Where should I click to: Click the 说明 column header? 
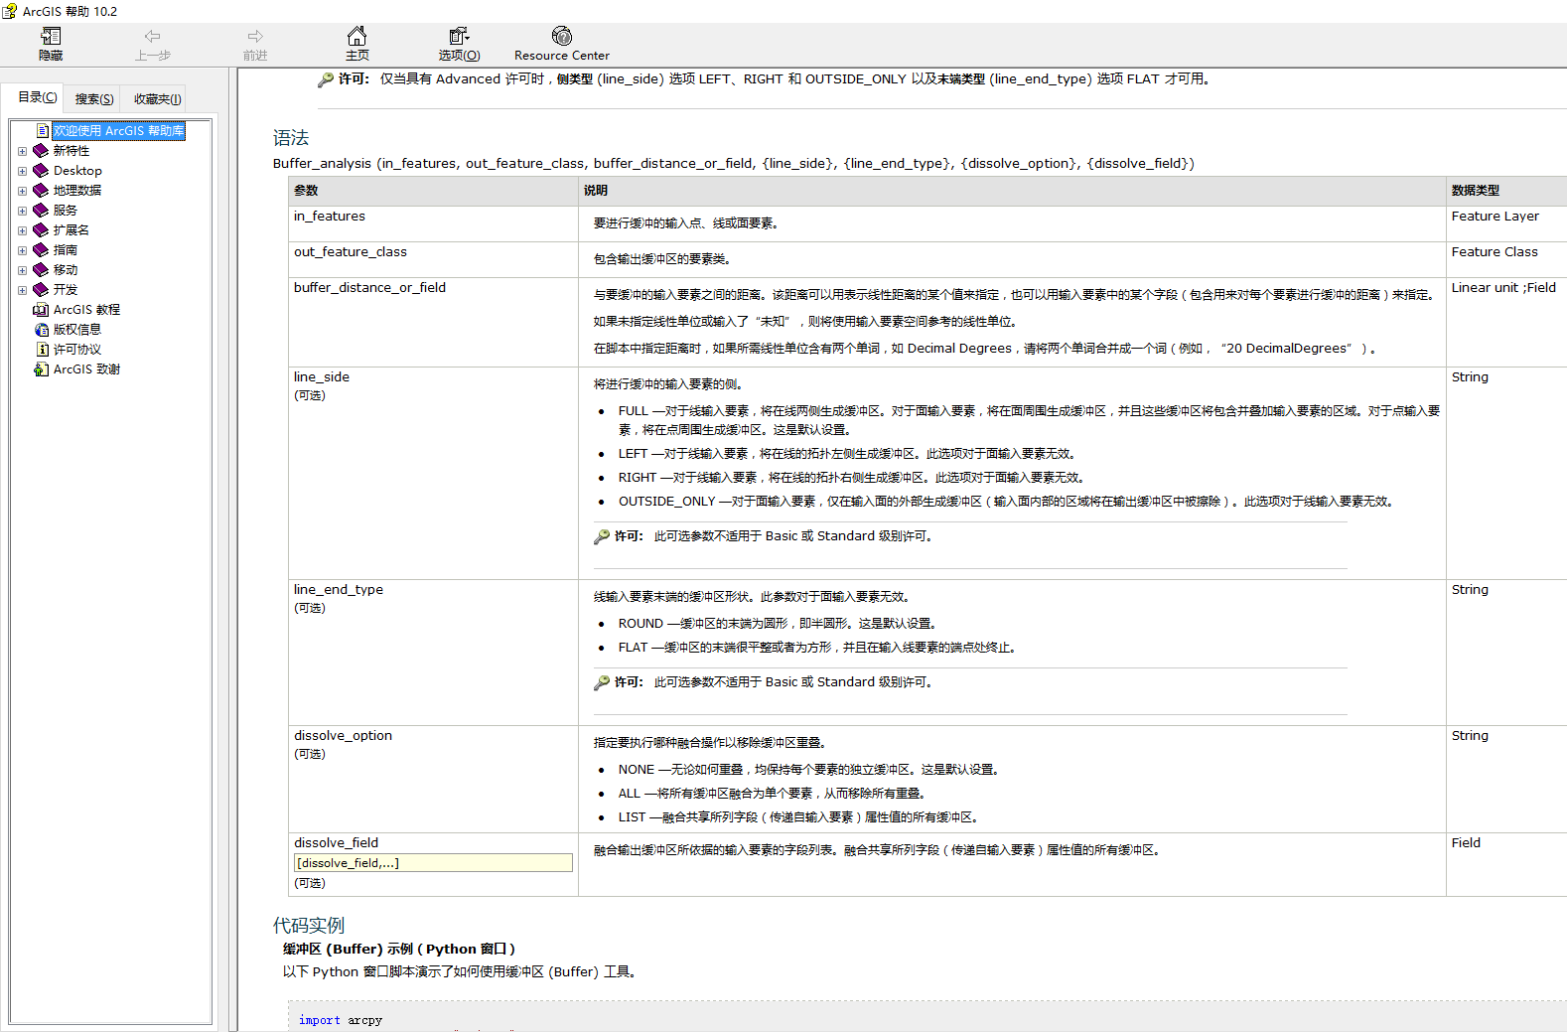click(x=1013, y=191)
